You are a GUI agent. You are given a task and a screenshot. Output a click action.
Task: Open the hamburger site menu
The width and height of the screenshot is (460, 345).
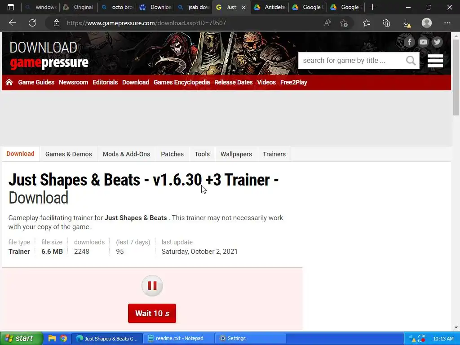coord(435,61)
